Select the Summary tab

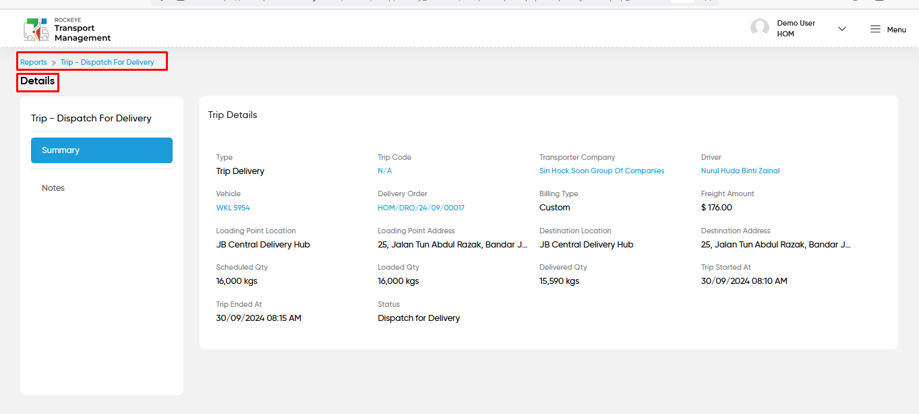point(102,150)
